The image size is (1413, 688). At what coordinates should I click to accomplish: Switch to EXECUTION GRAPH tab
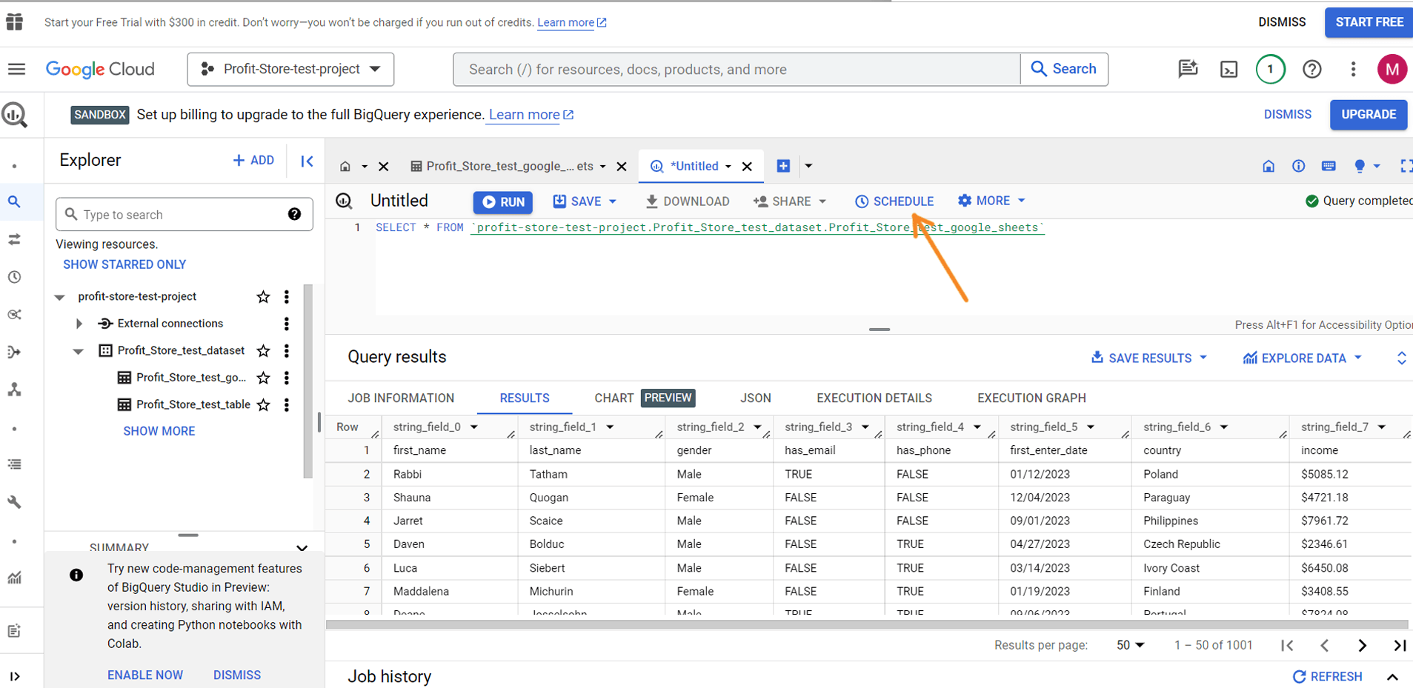pyautogui.click(x=1031, y=398)
